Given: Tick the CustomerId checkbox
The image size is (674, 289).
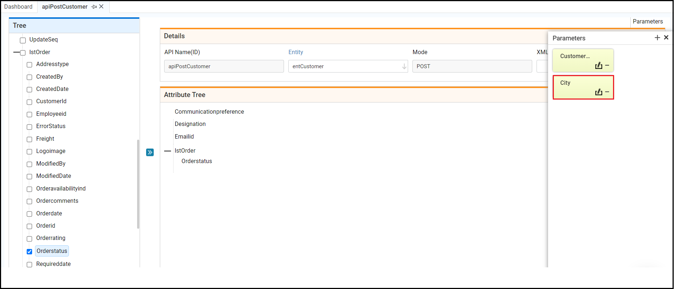Looking at the screenshot, I should pyautogui.click(x=30, y=102).
